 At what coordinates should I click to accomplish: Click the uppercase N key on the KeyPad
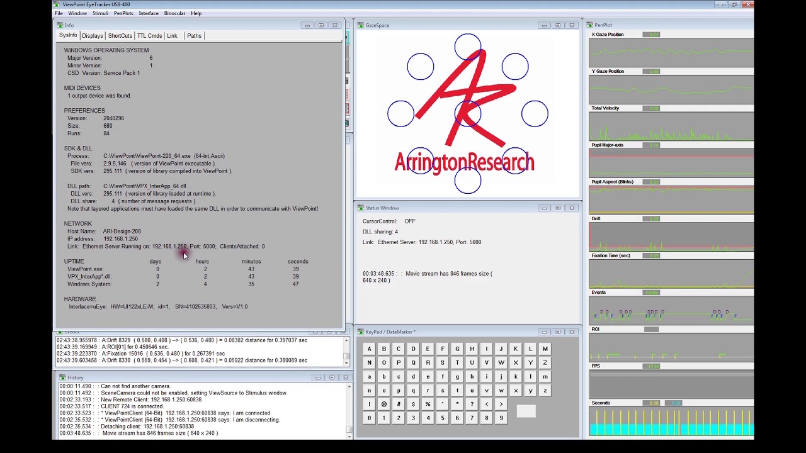[369, 362]
